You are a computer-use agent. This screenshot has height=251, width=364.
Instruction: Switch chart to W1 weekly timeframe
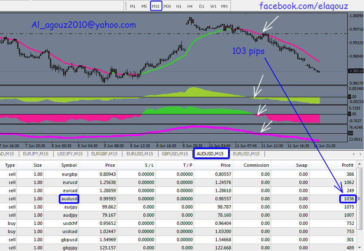pyautogui.click(x=213, y=6)
